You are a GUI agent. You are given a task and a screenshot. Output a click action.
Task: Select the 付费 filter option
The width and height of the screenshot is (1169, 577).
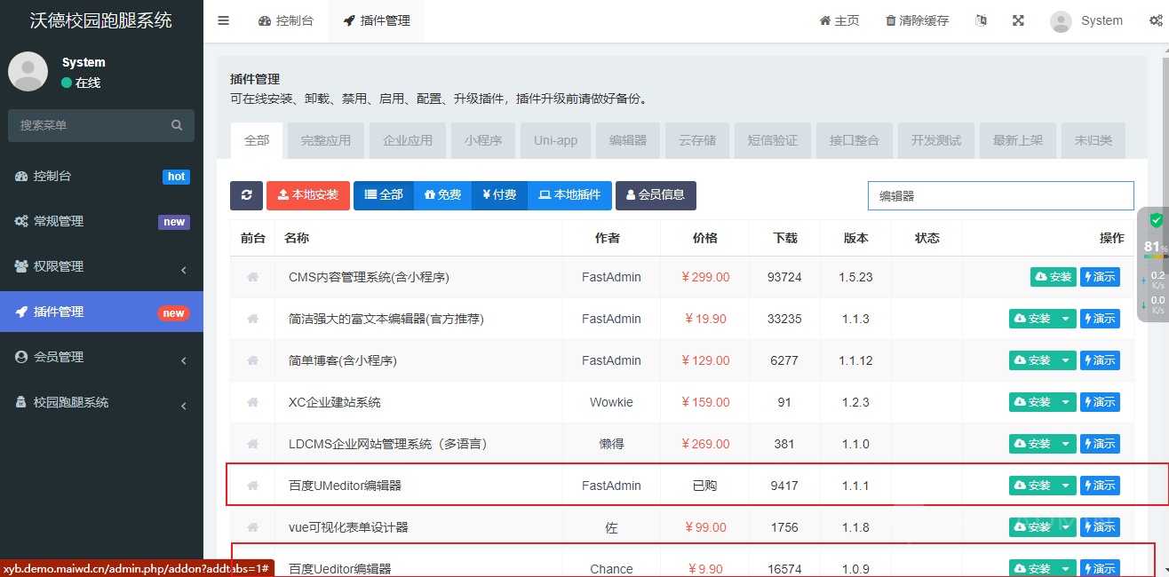coord(499,195)
